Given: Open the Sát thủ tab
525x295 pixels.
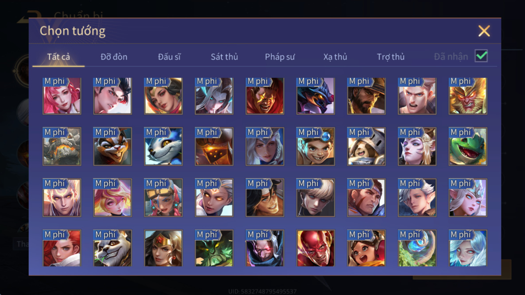Looking at the screenshot, I should (224, 57).
